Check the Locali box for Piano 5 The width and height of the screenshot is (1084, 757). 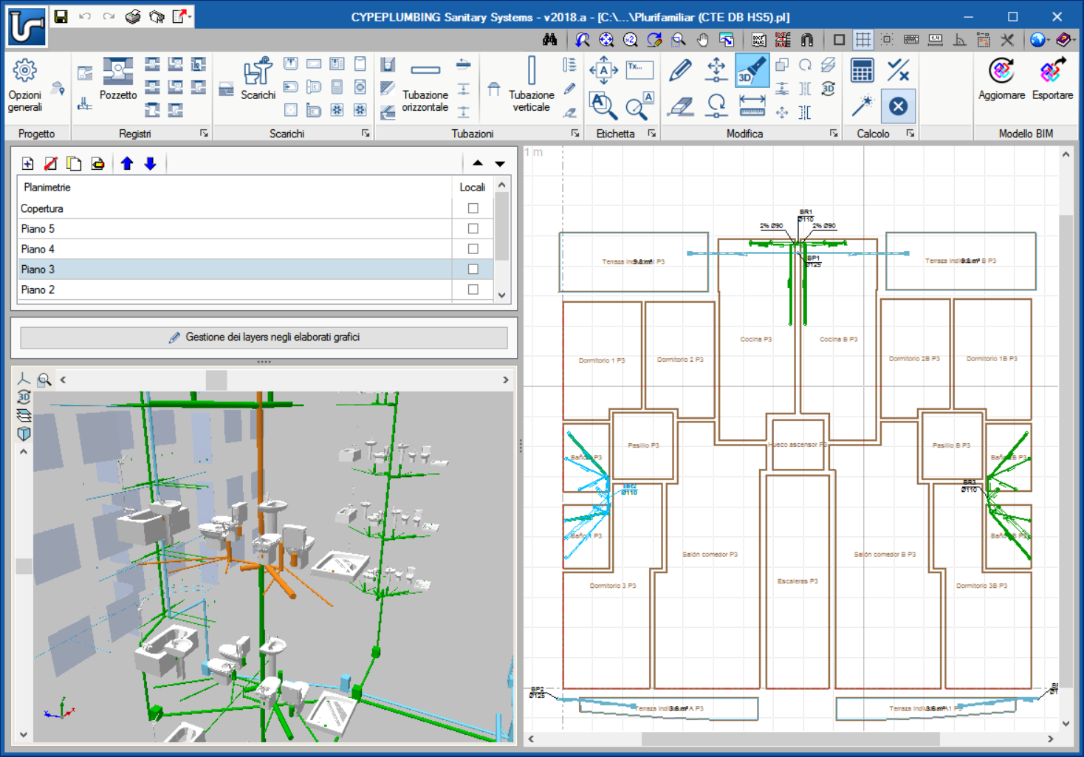(x=473, y=229)
